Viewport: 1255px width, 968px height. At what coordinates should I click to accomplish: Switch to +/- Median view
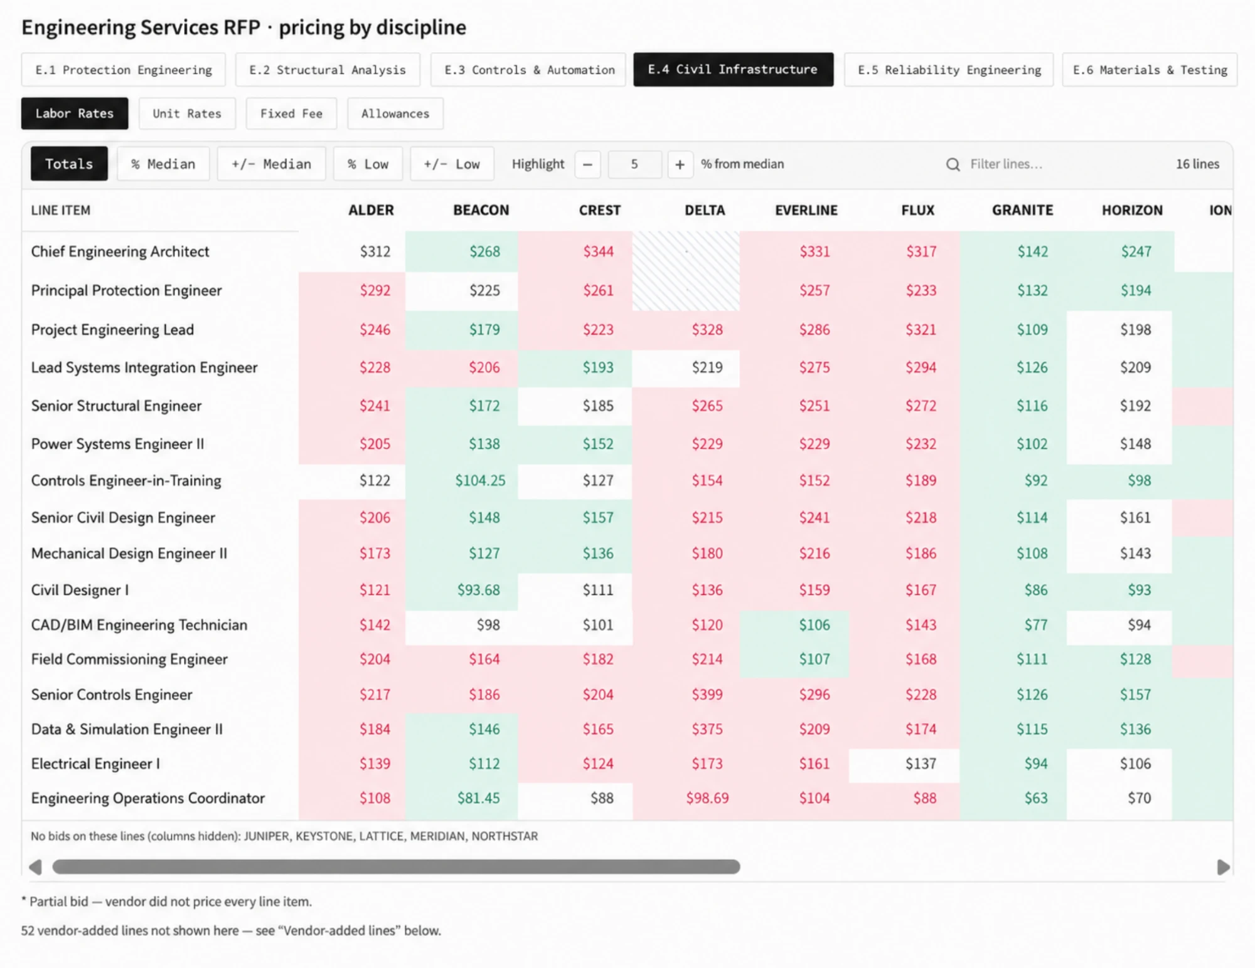pyautogui.click(x=271, y=164)
